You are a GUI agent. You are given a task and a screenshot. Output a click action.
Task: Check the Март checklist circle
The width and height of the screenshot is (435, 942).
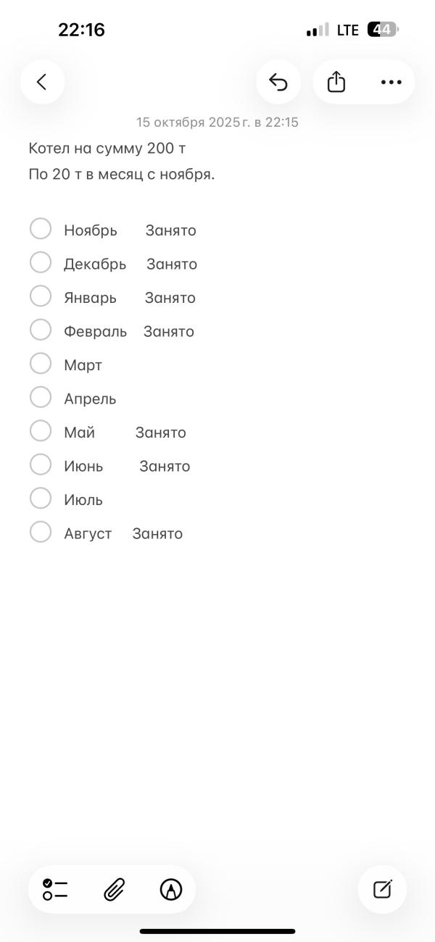(x=41, y=364)
